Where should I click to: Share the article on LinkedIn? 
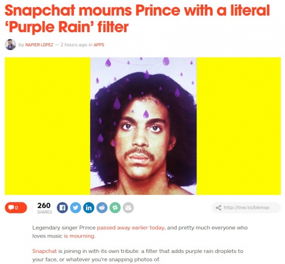[89, 208]
